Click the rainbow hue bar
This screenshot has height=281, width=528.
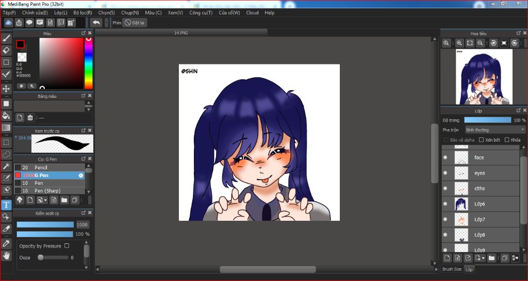[89, 63]
